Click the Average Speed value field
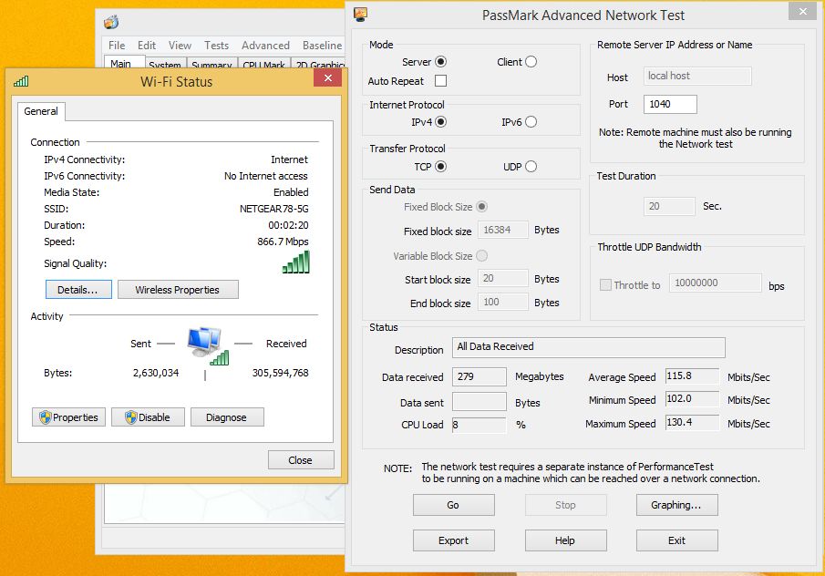 [x=693, y=376]
